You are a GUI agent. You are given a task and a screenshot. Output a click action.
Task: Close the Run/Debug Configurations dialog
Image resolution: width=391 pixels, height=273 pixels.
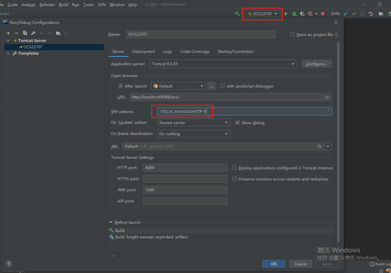(336, 22)
